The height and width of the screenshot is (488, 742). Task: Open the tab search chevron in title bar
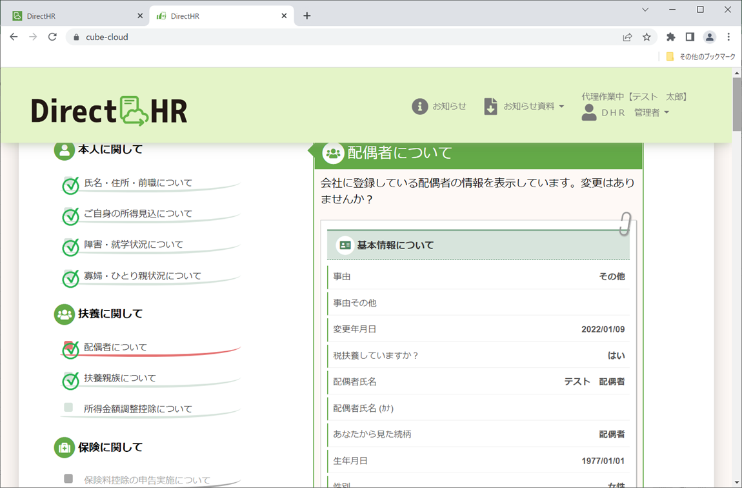[645, 10]
